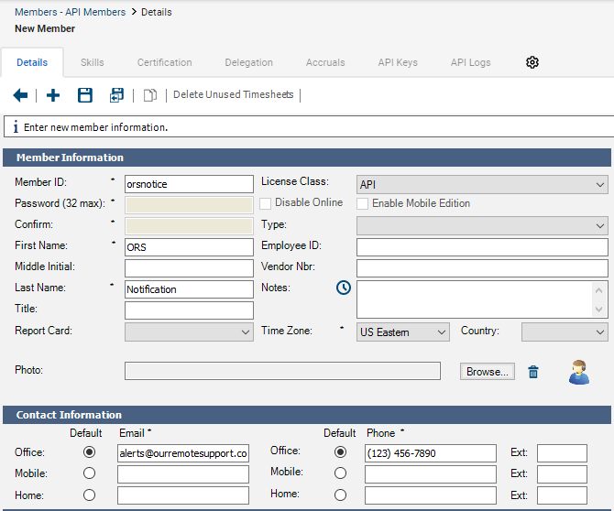Screen dimensions: 614x511
Task: Click scroll down arrow in Notes box
Action: [598, 310]
